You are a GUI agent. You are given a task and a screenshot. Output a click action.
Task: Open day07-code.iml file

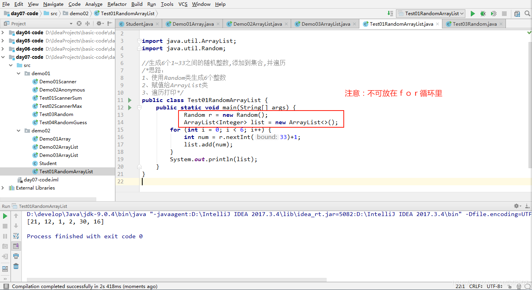pos(41,180)
